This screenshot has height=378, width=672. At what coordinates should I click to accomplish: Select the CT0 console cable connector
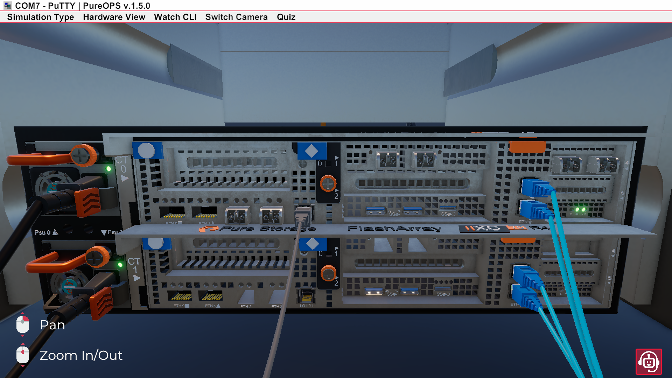pyautogui.click(x=303, y=216)
